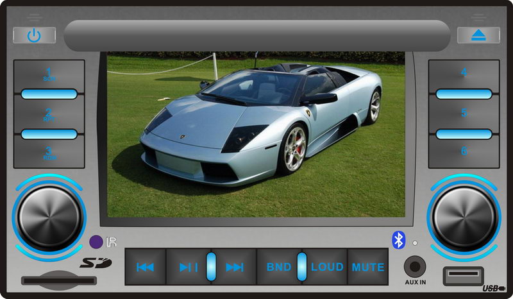Click the SD card slot

tap(59, 280)
